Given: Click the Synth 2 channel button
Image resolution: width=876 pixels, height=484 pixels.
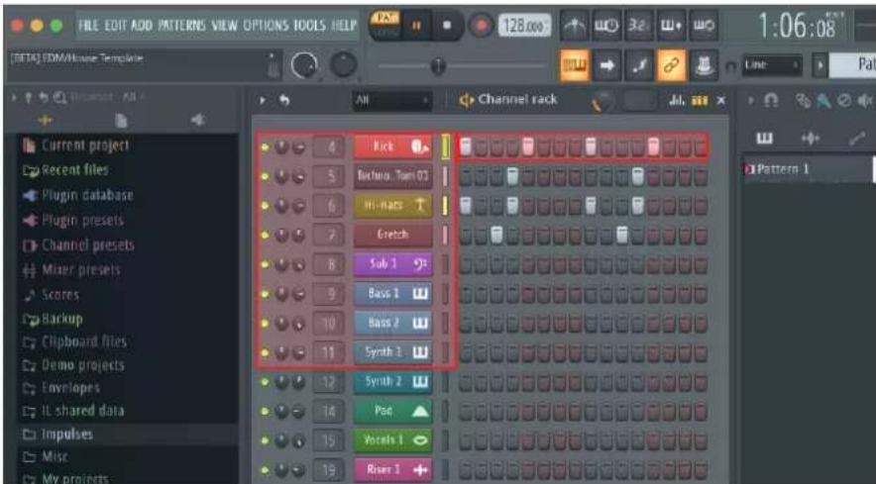Looking at the screenshot, I should (392, 382).
